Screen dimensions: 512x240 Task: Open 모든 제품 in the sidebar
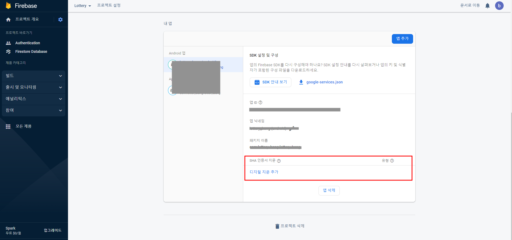(x=23, y=126)
